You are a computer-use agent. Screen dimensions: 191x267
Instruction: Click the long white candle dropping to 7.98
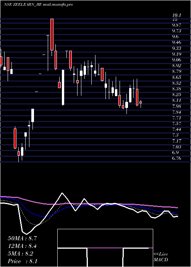pos(63,87)
